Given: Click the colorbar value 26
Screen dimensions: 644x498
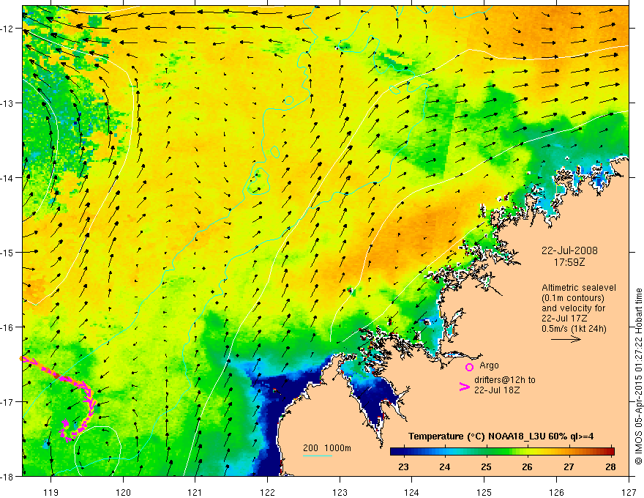Looking at the screenshot, I should (527, 467).
